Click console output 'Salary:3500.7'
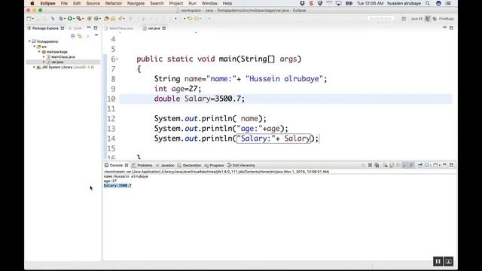 click(x=117, y=186)
